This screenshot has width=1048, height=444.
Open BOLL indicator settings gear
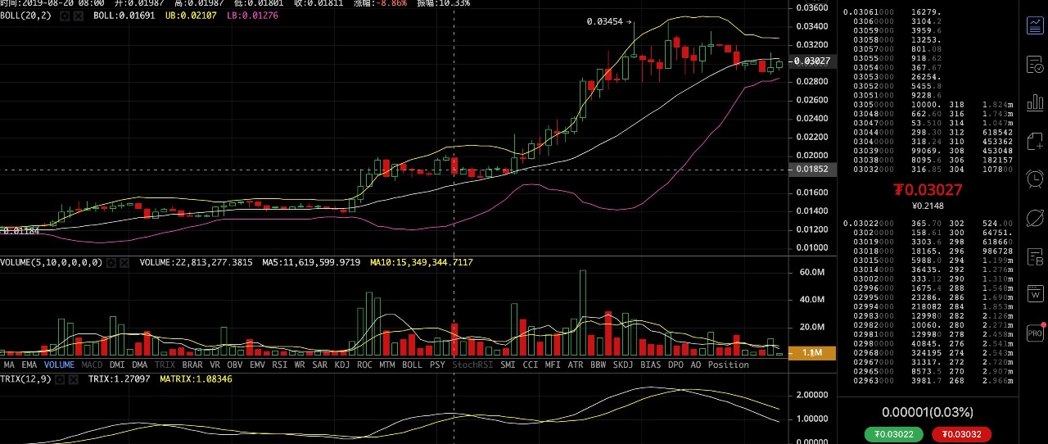65,16
